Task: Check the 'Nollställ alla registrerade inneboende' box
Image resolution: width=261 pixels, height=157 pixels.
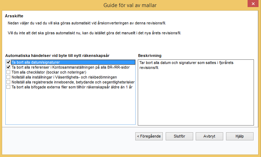Action: 8,82
